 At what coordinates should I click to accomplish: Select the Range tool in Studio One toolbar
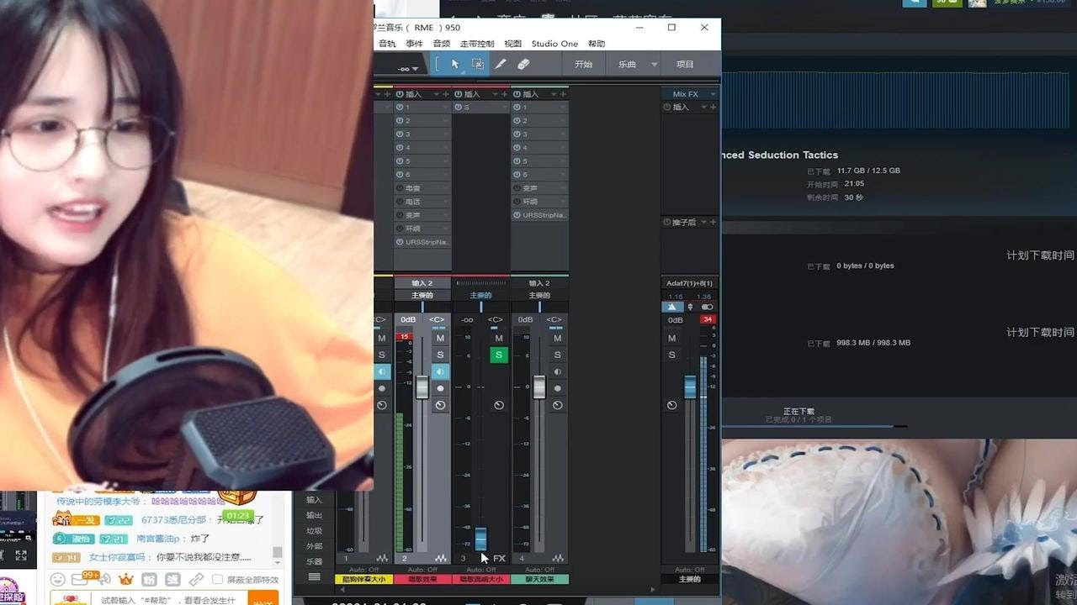pyautogui.click(x=477, y=64)
